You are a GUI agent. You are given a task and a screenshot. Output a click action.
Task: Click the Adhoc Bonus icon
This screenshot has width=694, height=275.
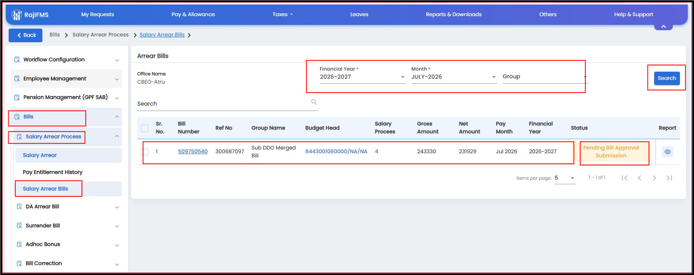[x=19, y=244]
